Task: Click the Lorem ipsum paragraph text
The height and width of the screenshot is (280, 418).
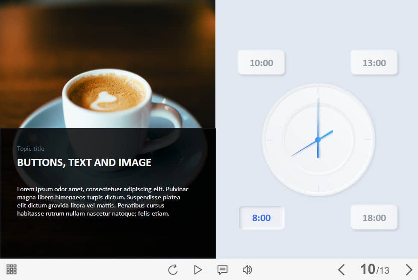Action: click(x=103, y=201)
